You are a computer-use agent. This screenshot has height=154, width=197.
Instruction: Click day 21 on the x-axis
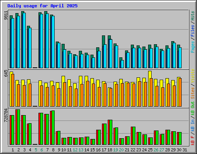pyautogui.click(x=127, y=150)
